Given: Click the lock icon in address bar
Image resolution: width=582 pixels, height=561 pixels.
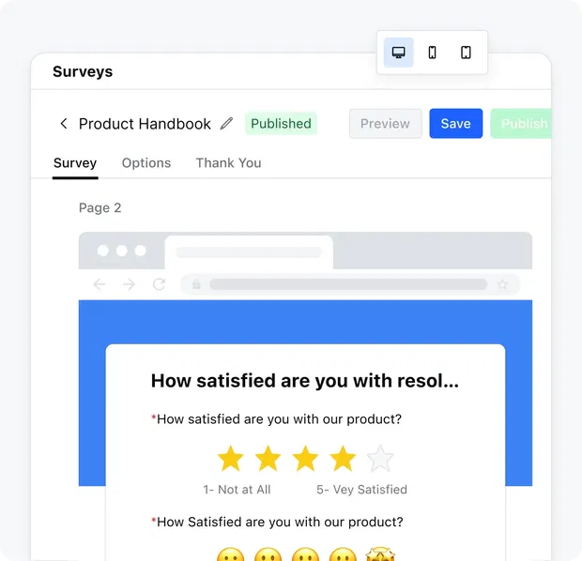Looking at the screenshot, I should point(196,284).
